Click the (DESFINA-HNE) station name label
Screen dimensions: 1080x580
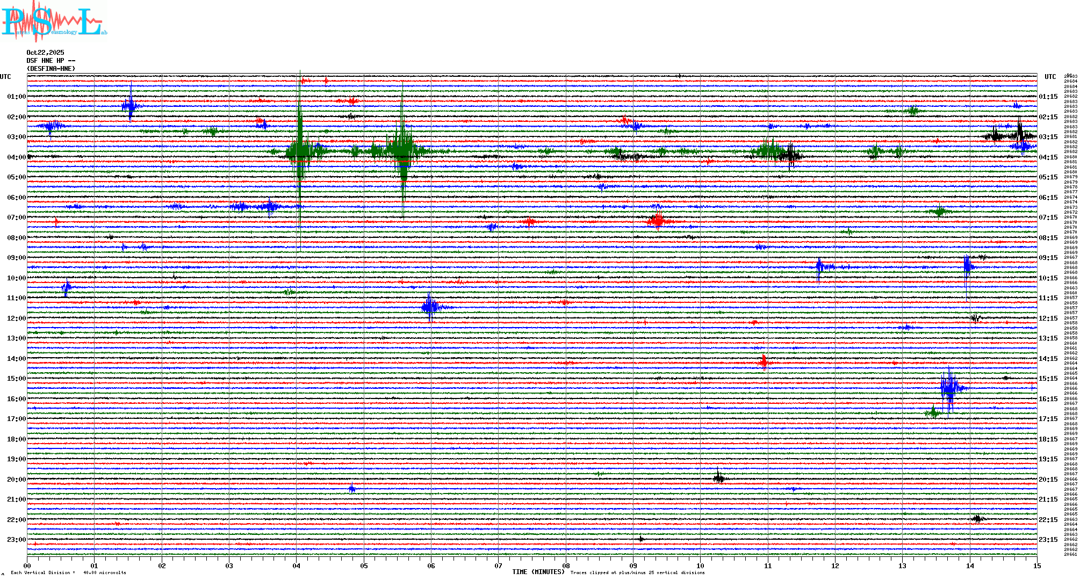tap(51, 69)
